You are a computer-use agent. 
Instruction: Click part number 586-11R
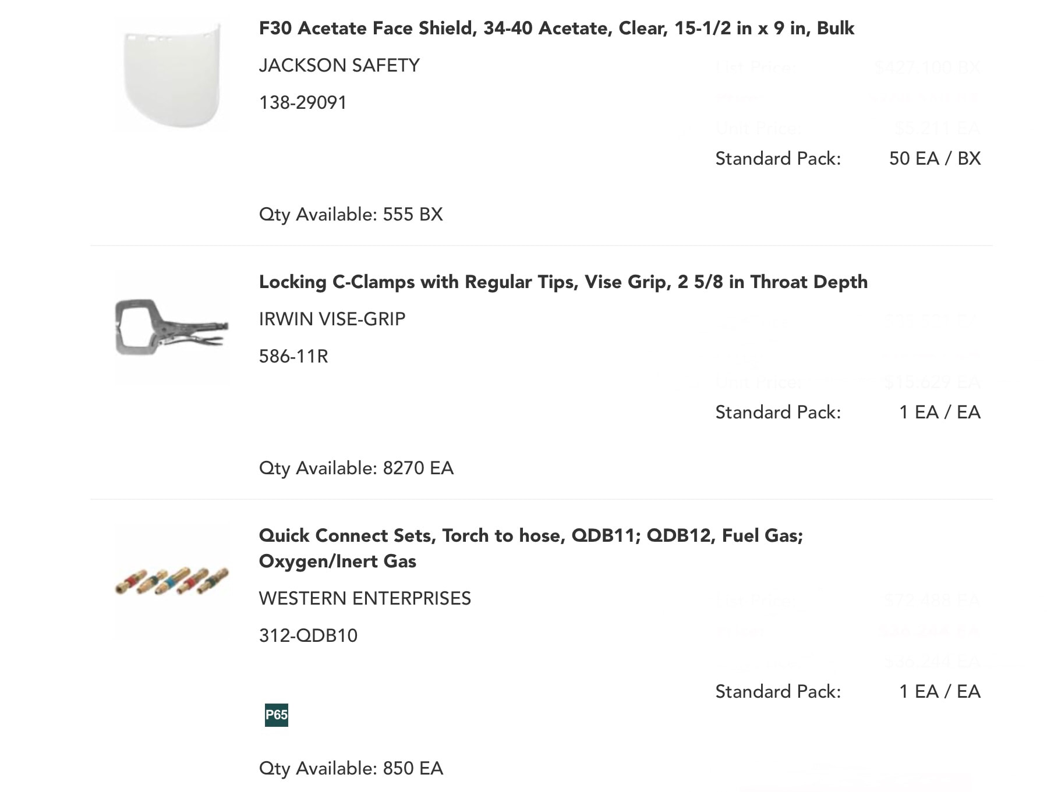(x=293, y=356)
